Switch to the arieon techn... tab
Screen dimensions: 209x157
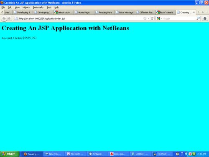(64, 13)
